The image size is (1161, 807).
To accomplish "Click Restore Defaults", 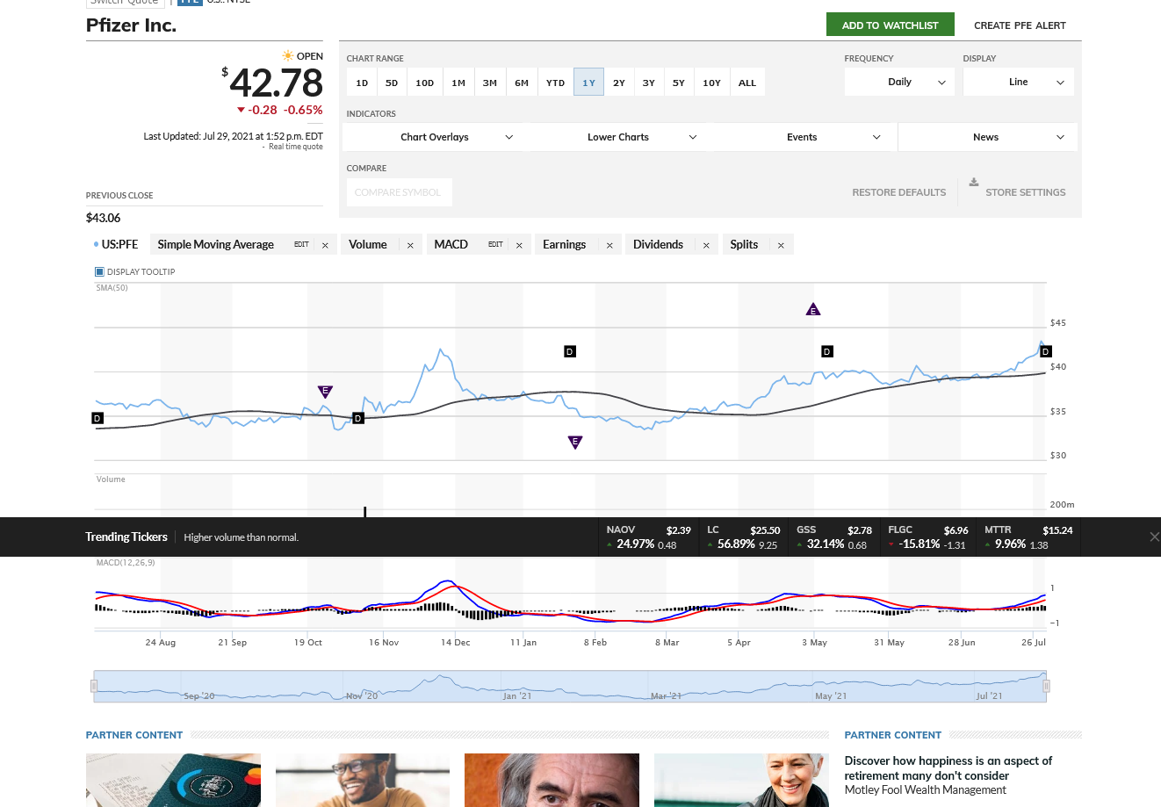I will click(898, 192).
